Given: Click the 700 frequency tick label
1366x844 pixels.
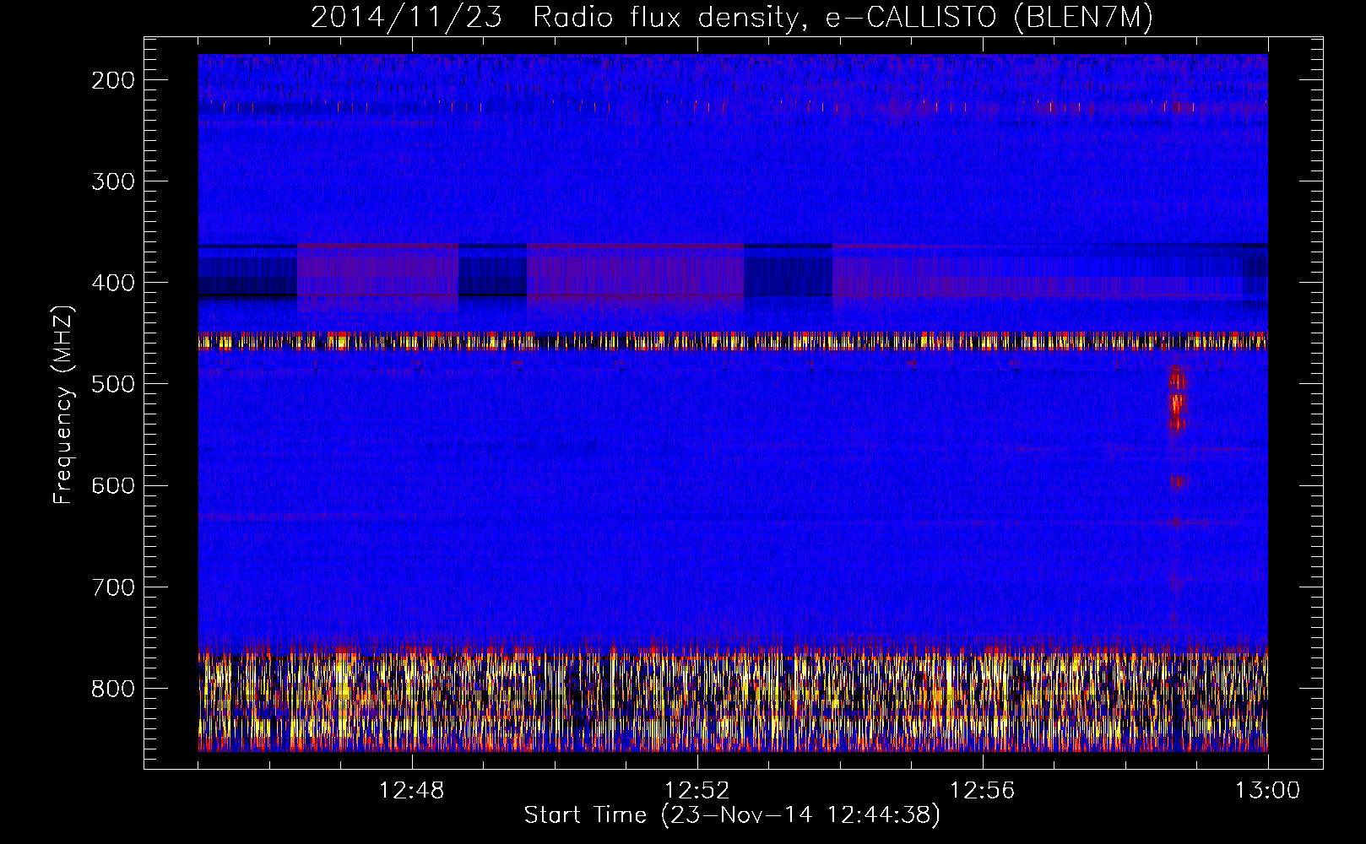Looking at the screenshot, I should (113, 587).
